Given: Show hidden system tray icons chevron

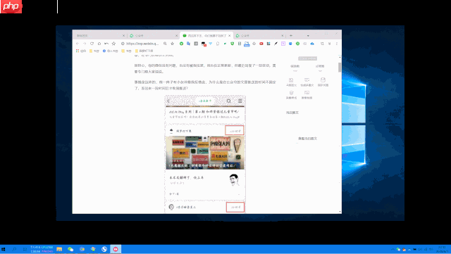Looking at the screenshot, I should pyautogui.click(x=393, y=249).
